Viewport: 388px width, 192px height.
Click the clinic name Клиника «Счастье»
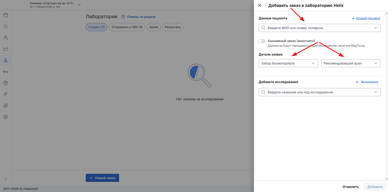click(x=52, y=4)
